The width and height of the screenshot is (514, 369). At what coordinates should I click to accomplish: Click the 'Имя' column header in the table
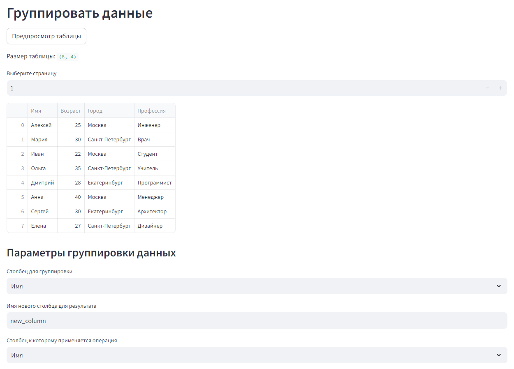[42, 111]
